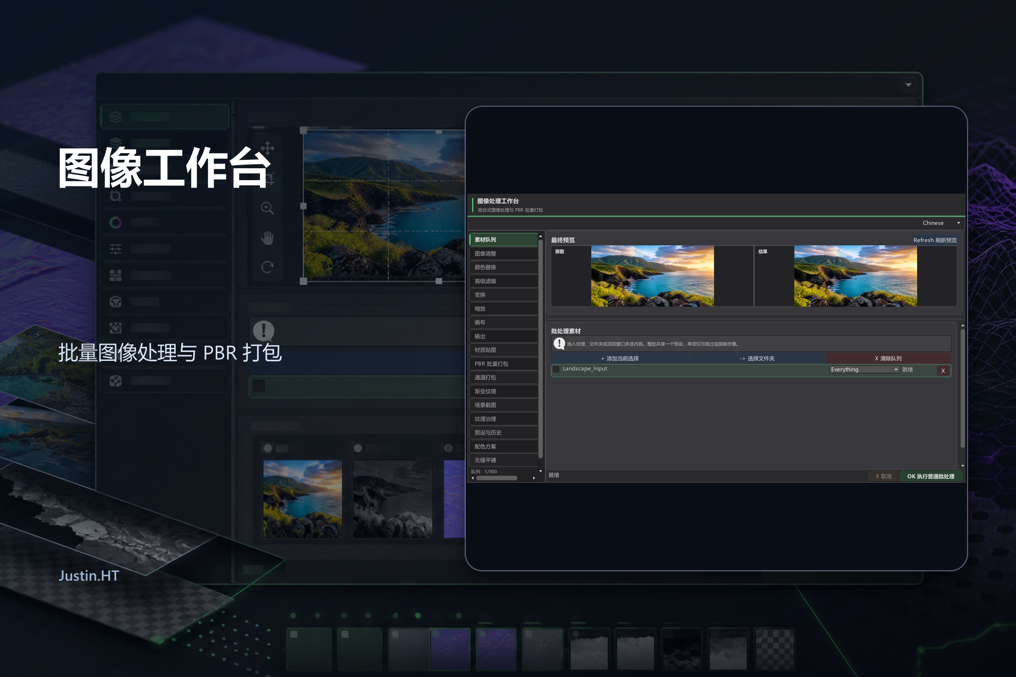Click the color landscape thumbnail in background window
This screenshot has width=1016, height=677.
tap(303, 498)
